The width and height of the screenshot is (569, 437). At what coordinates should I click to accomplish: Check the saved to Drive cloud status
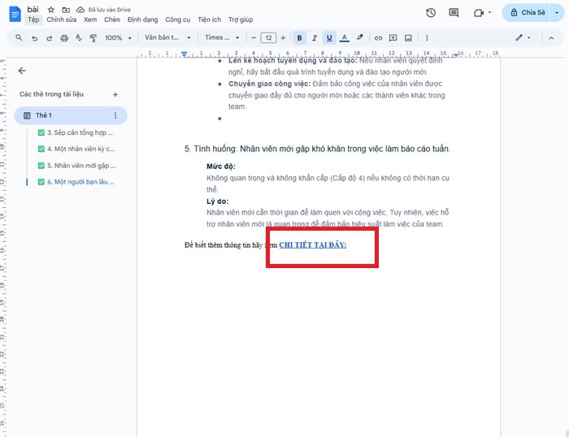(x=80, y=10)
